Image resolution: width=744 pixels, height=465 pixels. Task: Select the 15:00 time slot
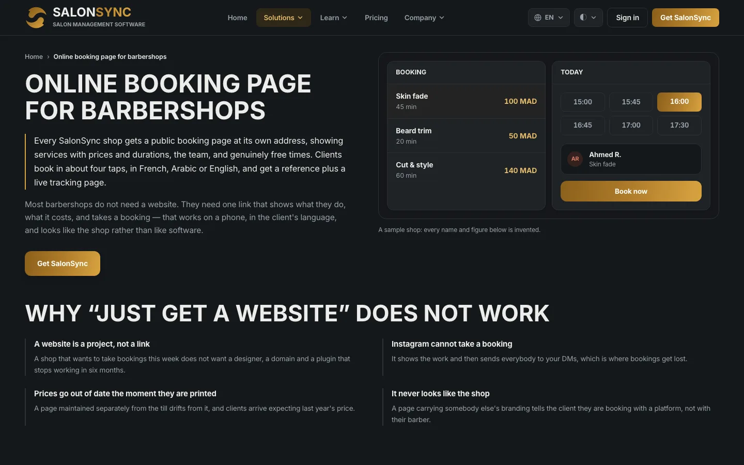583,102
